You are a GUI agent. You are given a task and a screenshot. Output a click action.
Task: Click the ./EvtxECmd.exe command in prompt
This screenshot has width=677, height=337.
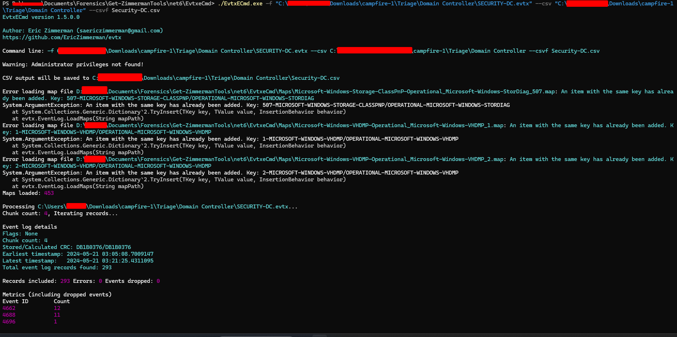[240, 4]
